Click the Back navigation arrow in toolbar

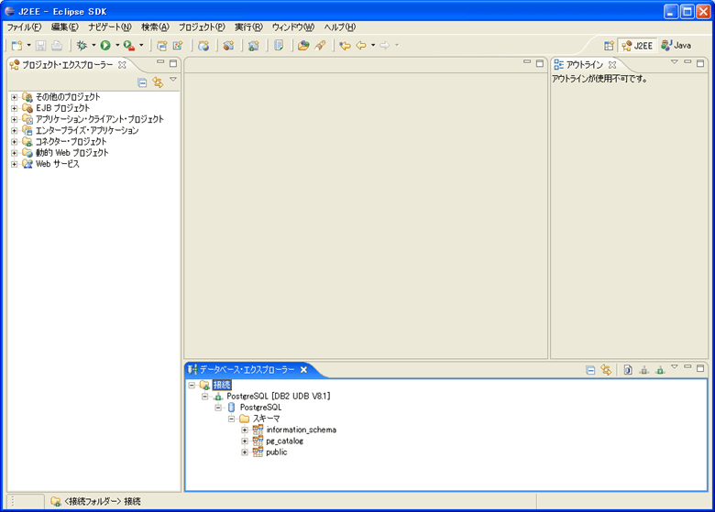361,45
